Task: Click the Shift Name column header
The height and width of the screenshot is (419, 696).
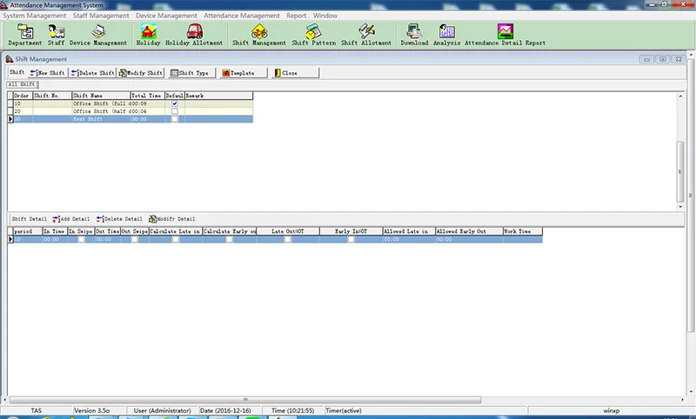Action: (101, 96)
